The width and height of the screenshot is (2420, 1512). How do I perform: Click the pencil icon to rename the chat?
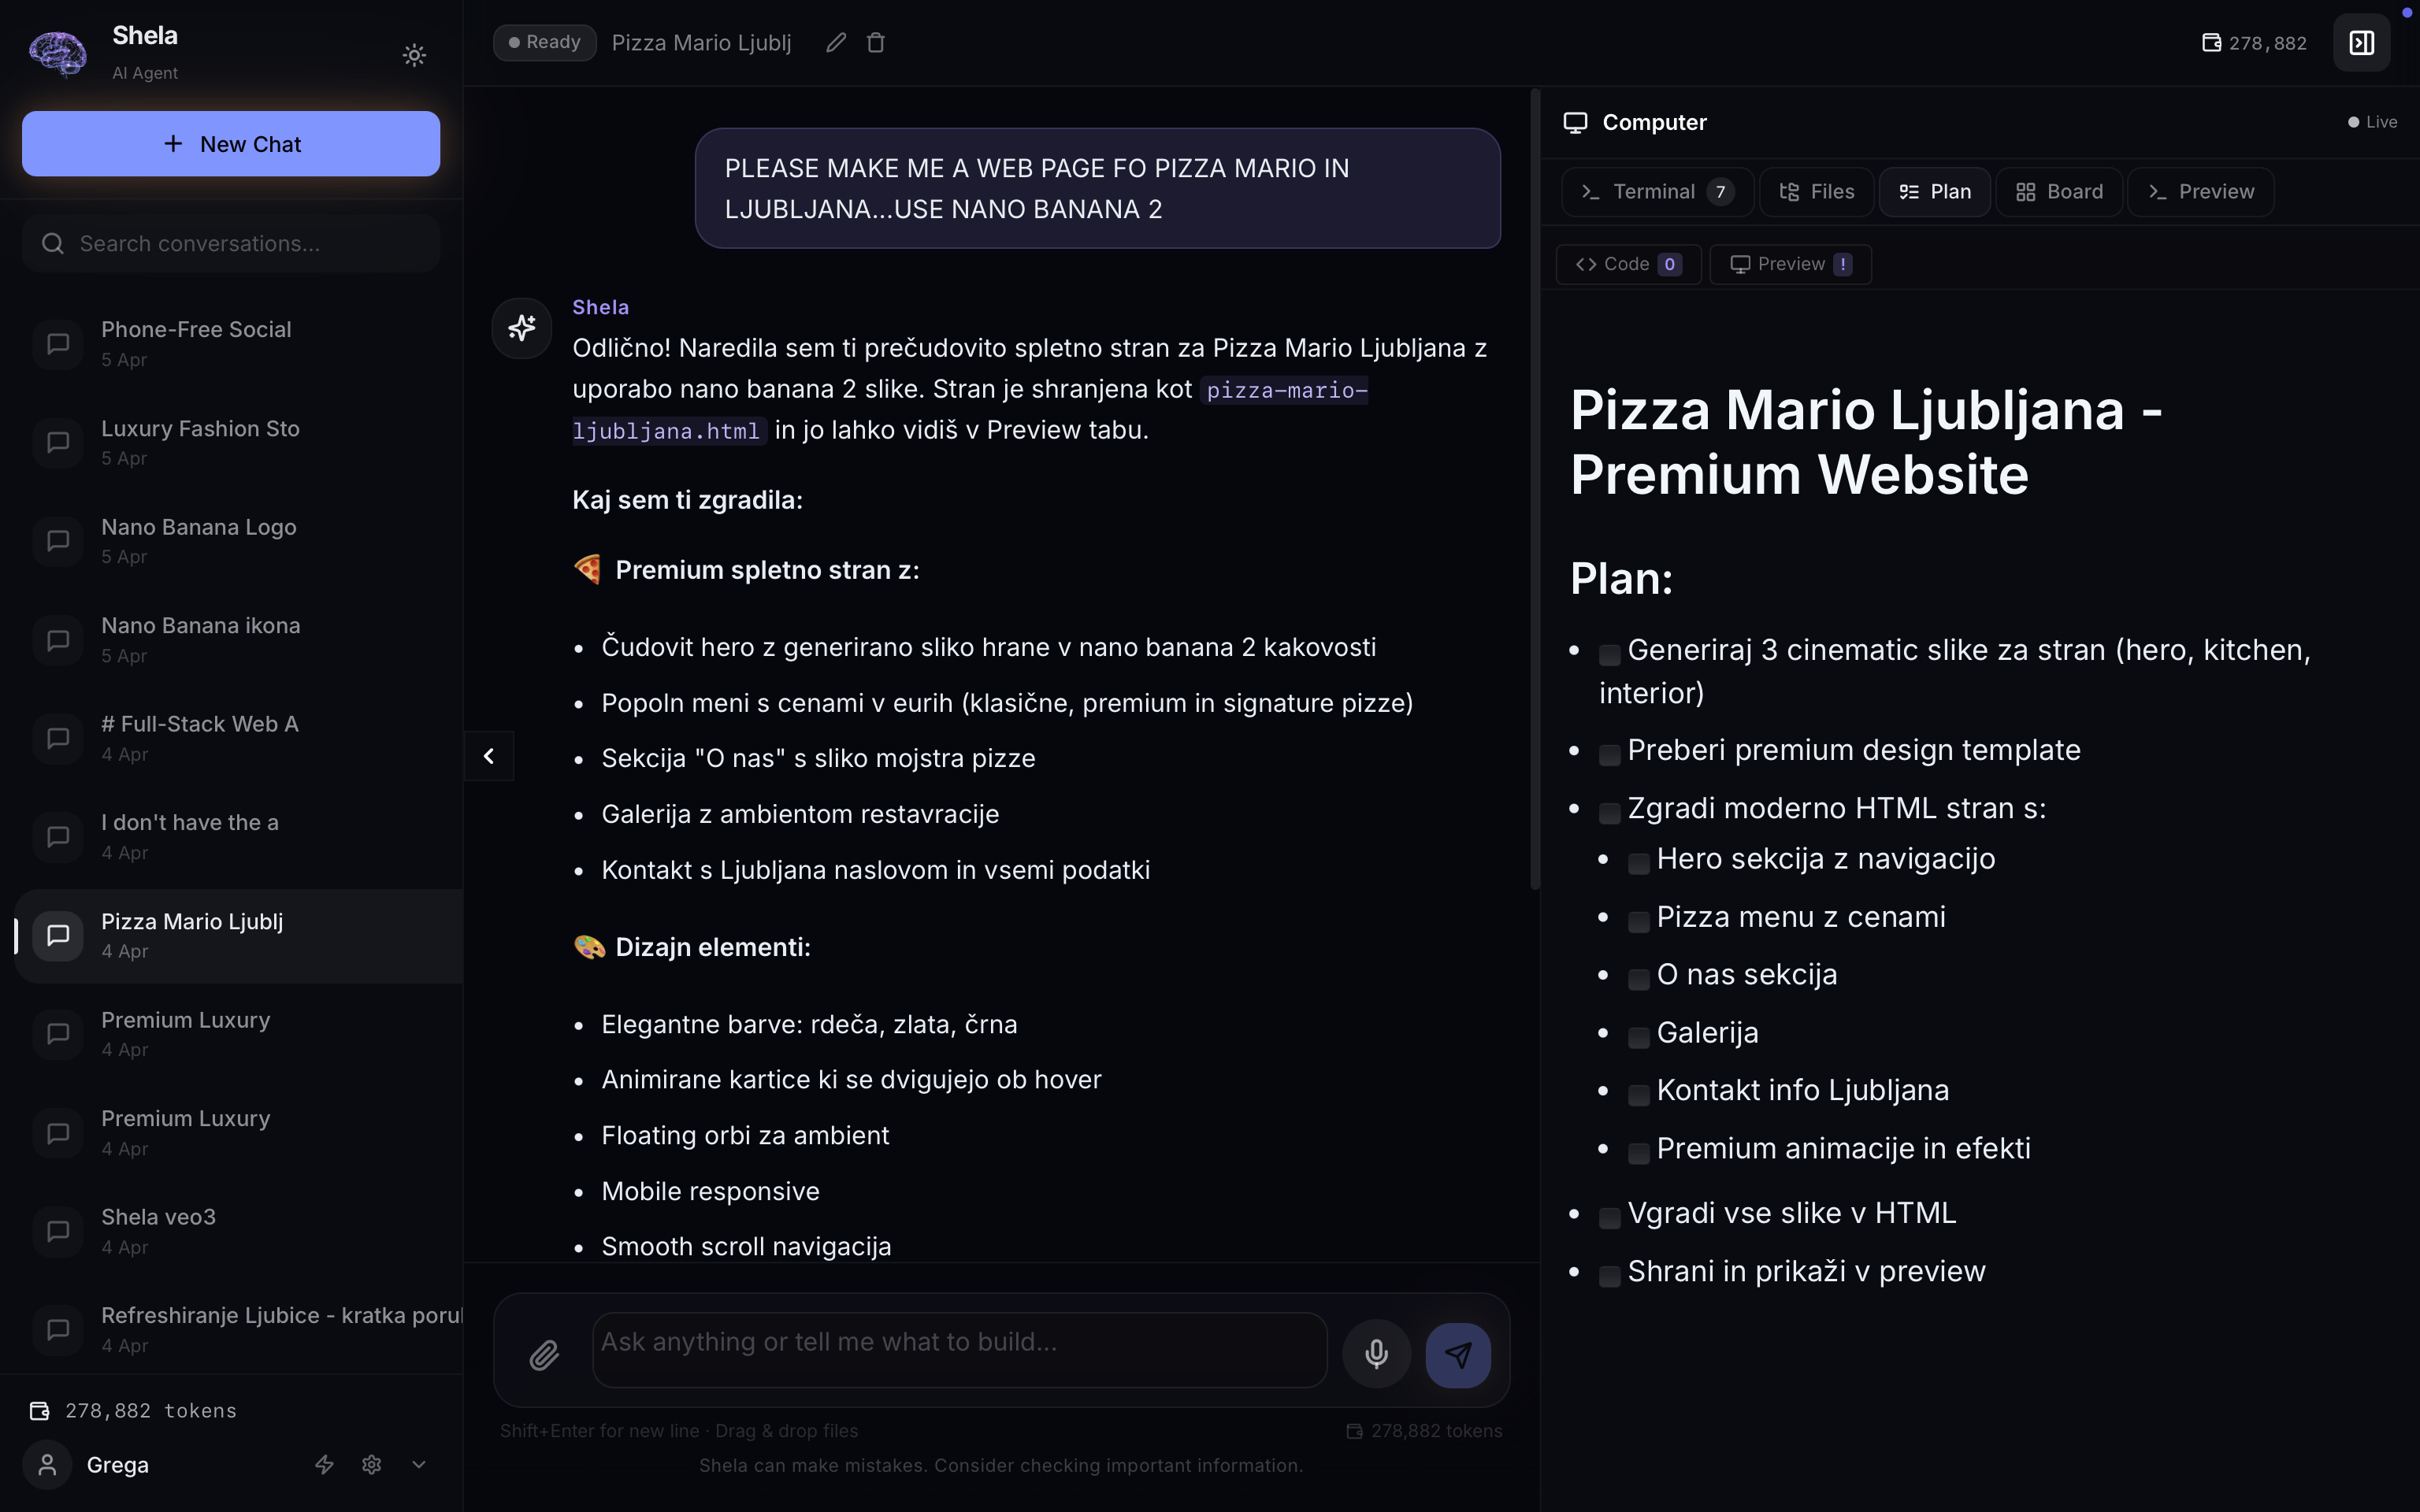(x=836, y=43)
